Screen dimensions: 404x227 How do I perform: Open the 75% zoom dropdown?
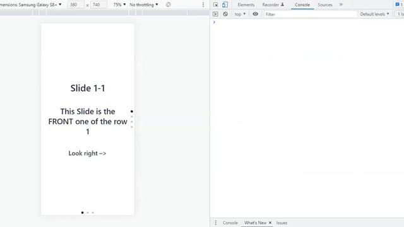(x=119, y=4)
